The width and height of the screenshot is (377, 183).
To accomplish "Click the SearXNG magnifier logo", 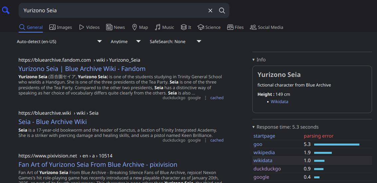I will (6, 10).
